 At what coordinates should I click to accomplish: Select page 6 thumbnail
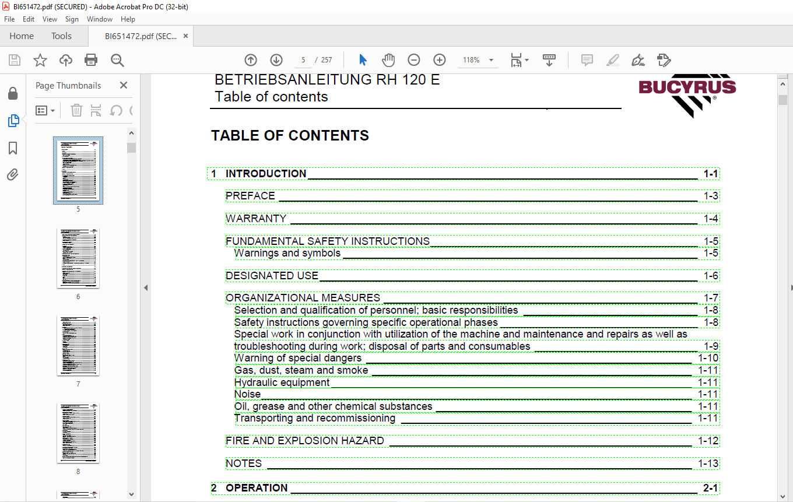tap(78, 258)
